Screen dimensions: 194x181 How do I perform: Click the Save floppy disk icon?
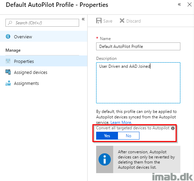pyautogui.click(x=99, y=21)
